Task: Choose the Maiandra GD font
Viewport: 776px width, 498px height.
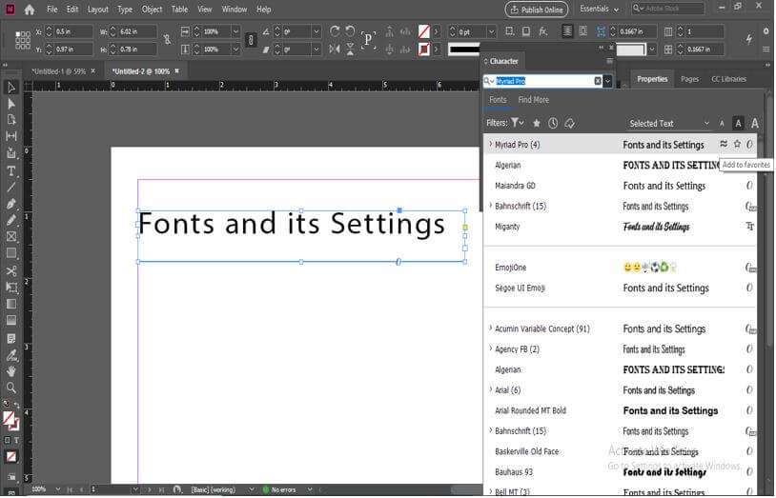Action: coord(515,186)
